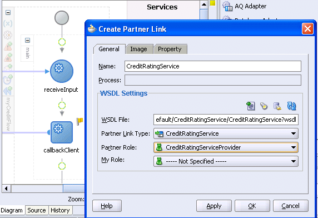Click the Correlation Sets gear icon in the scope bar
The image size is (318, 218).
pyautogui.click(x=8, y=35)
